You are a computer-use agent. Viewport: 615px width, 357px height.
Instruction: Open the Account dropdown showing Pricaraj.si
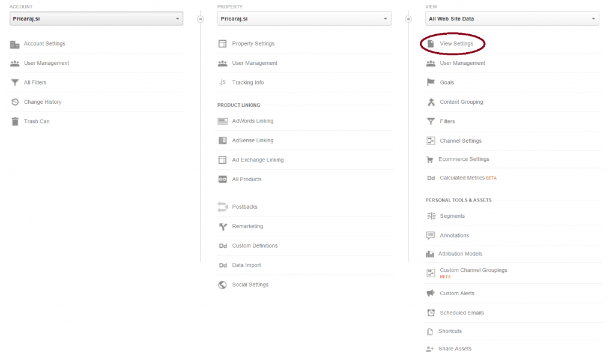pyautogui.click(x=96, y=19)
